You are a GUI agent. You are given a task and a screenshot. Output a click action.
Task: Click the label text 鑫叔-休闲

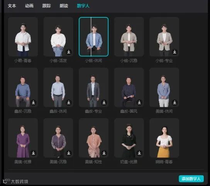(x=58, y=111)
